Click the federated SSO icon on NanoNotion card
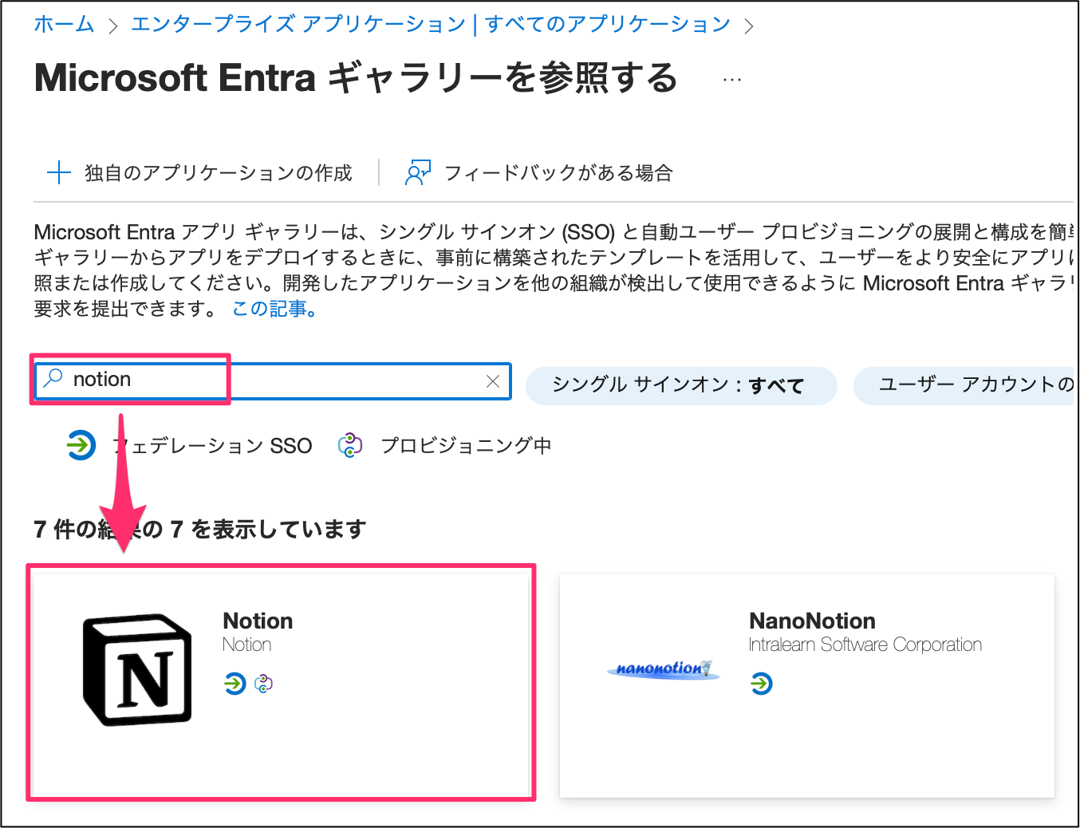1080x828 pixels. 762,683
